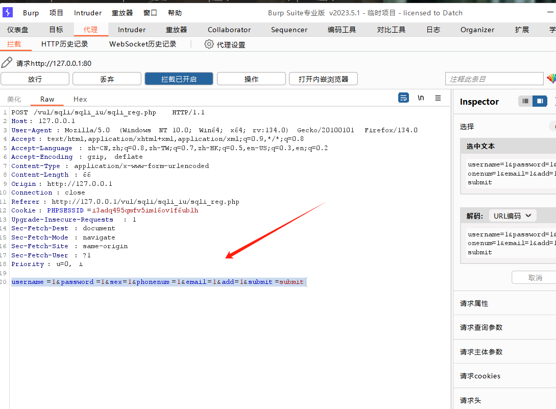
Task: Pick a highlight color with the rainbow icon
Action: (551, 79)
